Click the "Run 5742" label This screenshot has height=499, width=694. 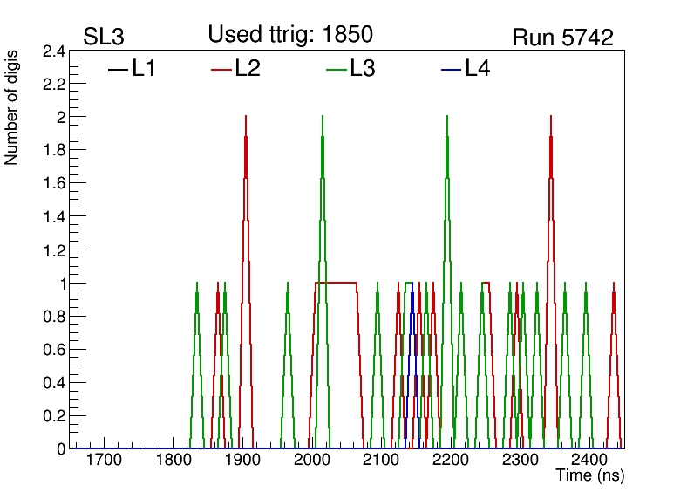(x=562, y=38)
